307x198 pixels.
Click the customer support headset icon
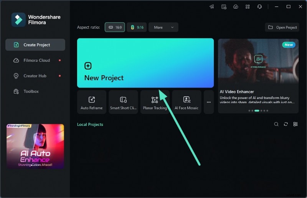pyautogui.click(x=259, y=7)
